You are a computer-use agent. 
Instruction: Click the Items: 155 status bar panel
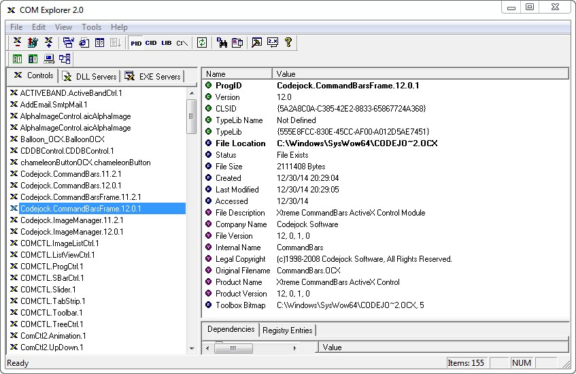(467, 363)
